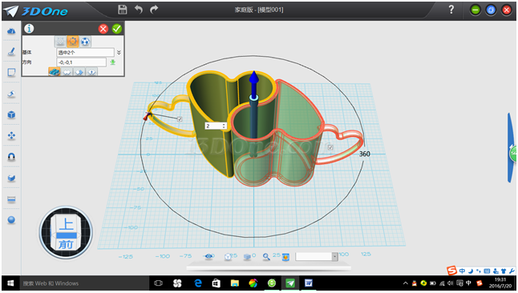The width and height of the screenshot is (518, 293).
Task: Open the material sphere tool in sidebar
Action: click(x=11, y=219)
